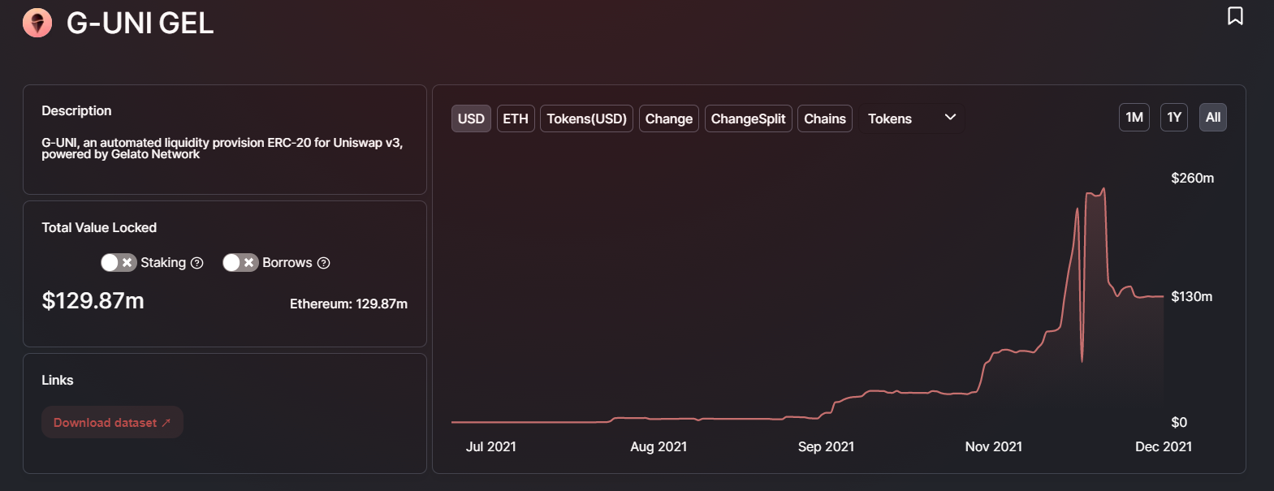1274x491 pixels.
Task: Click the Ethereum: 129.87m value
Action: click(x=348, y=304)
